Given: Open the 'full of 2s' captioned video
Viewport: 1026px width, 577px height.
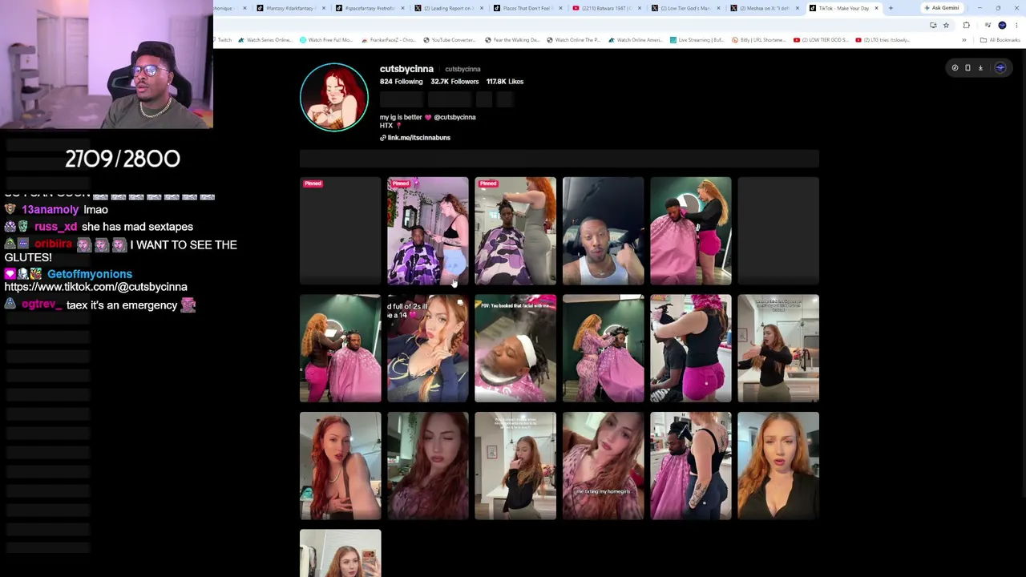Looking at the screenshot, I should pos(428,349).
